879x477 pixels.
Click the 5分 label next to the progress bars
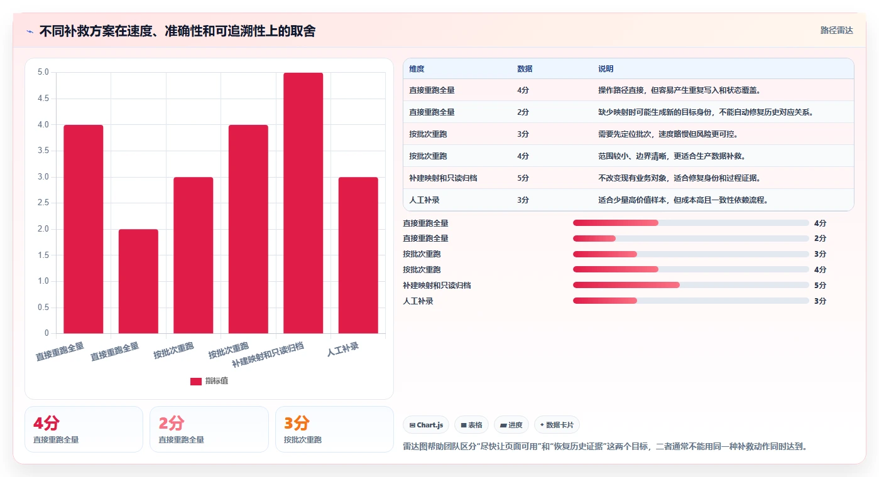tap(820, 286)
